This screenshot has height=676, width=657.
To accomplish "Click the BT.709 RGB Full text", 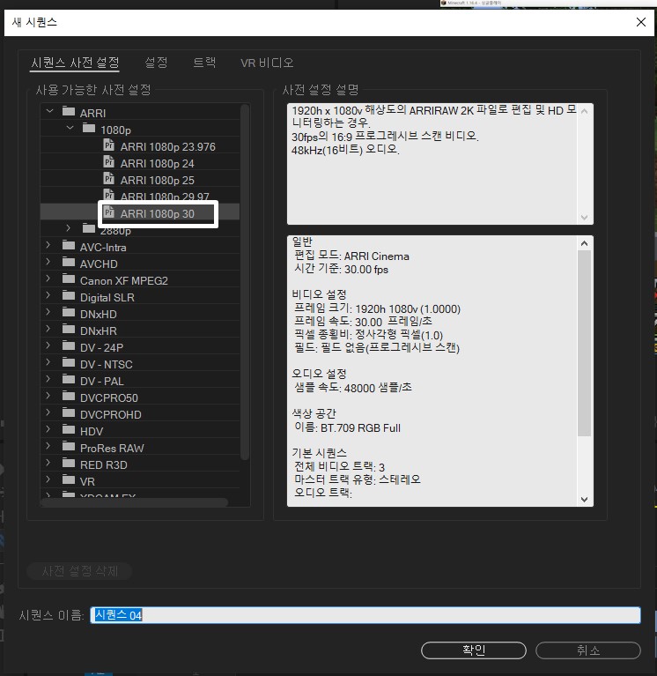I will click(360, 428).
